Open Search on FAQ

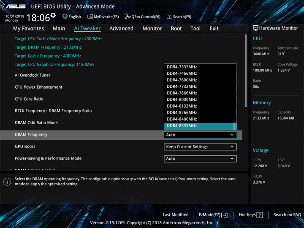point(287,214)
